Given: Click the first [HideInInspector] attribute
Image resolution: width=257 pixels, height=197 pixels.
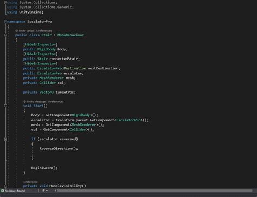Looking at the screenshot, I should pyautogui.click(x=41, y=44).
